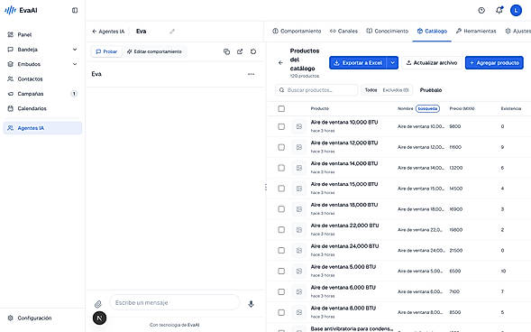Check Aire de ventana 22,000 BTU row
This screenshot has width=531, height=332.
coord(281,230)
